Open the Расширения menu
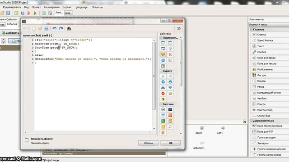The width and height of the screenshot is (289, 162). 51,7
